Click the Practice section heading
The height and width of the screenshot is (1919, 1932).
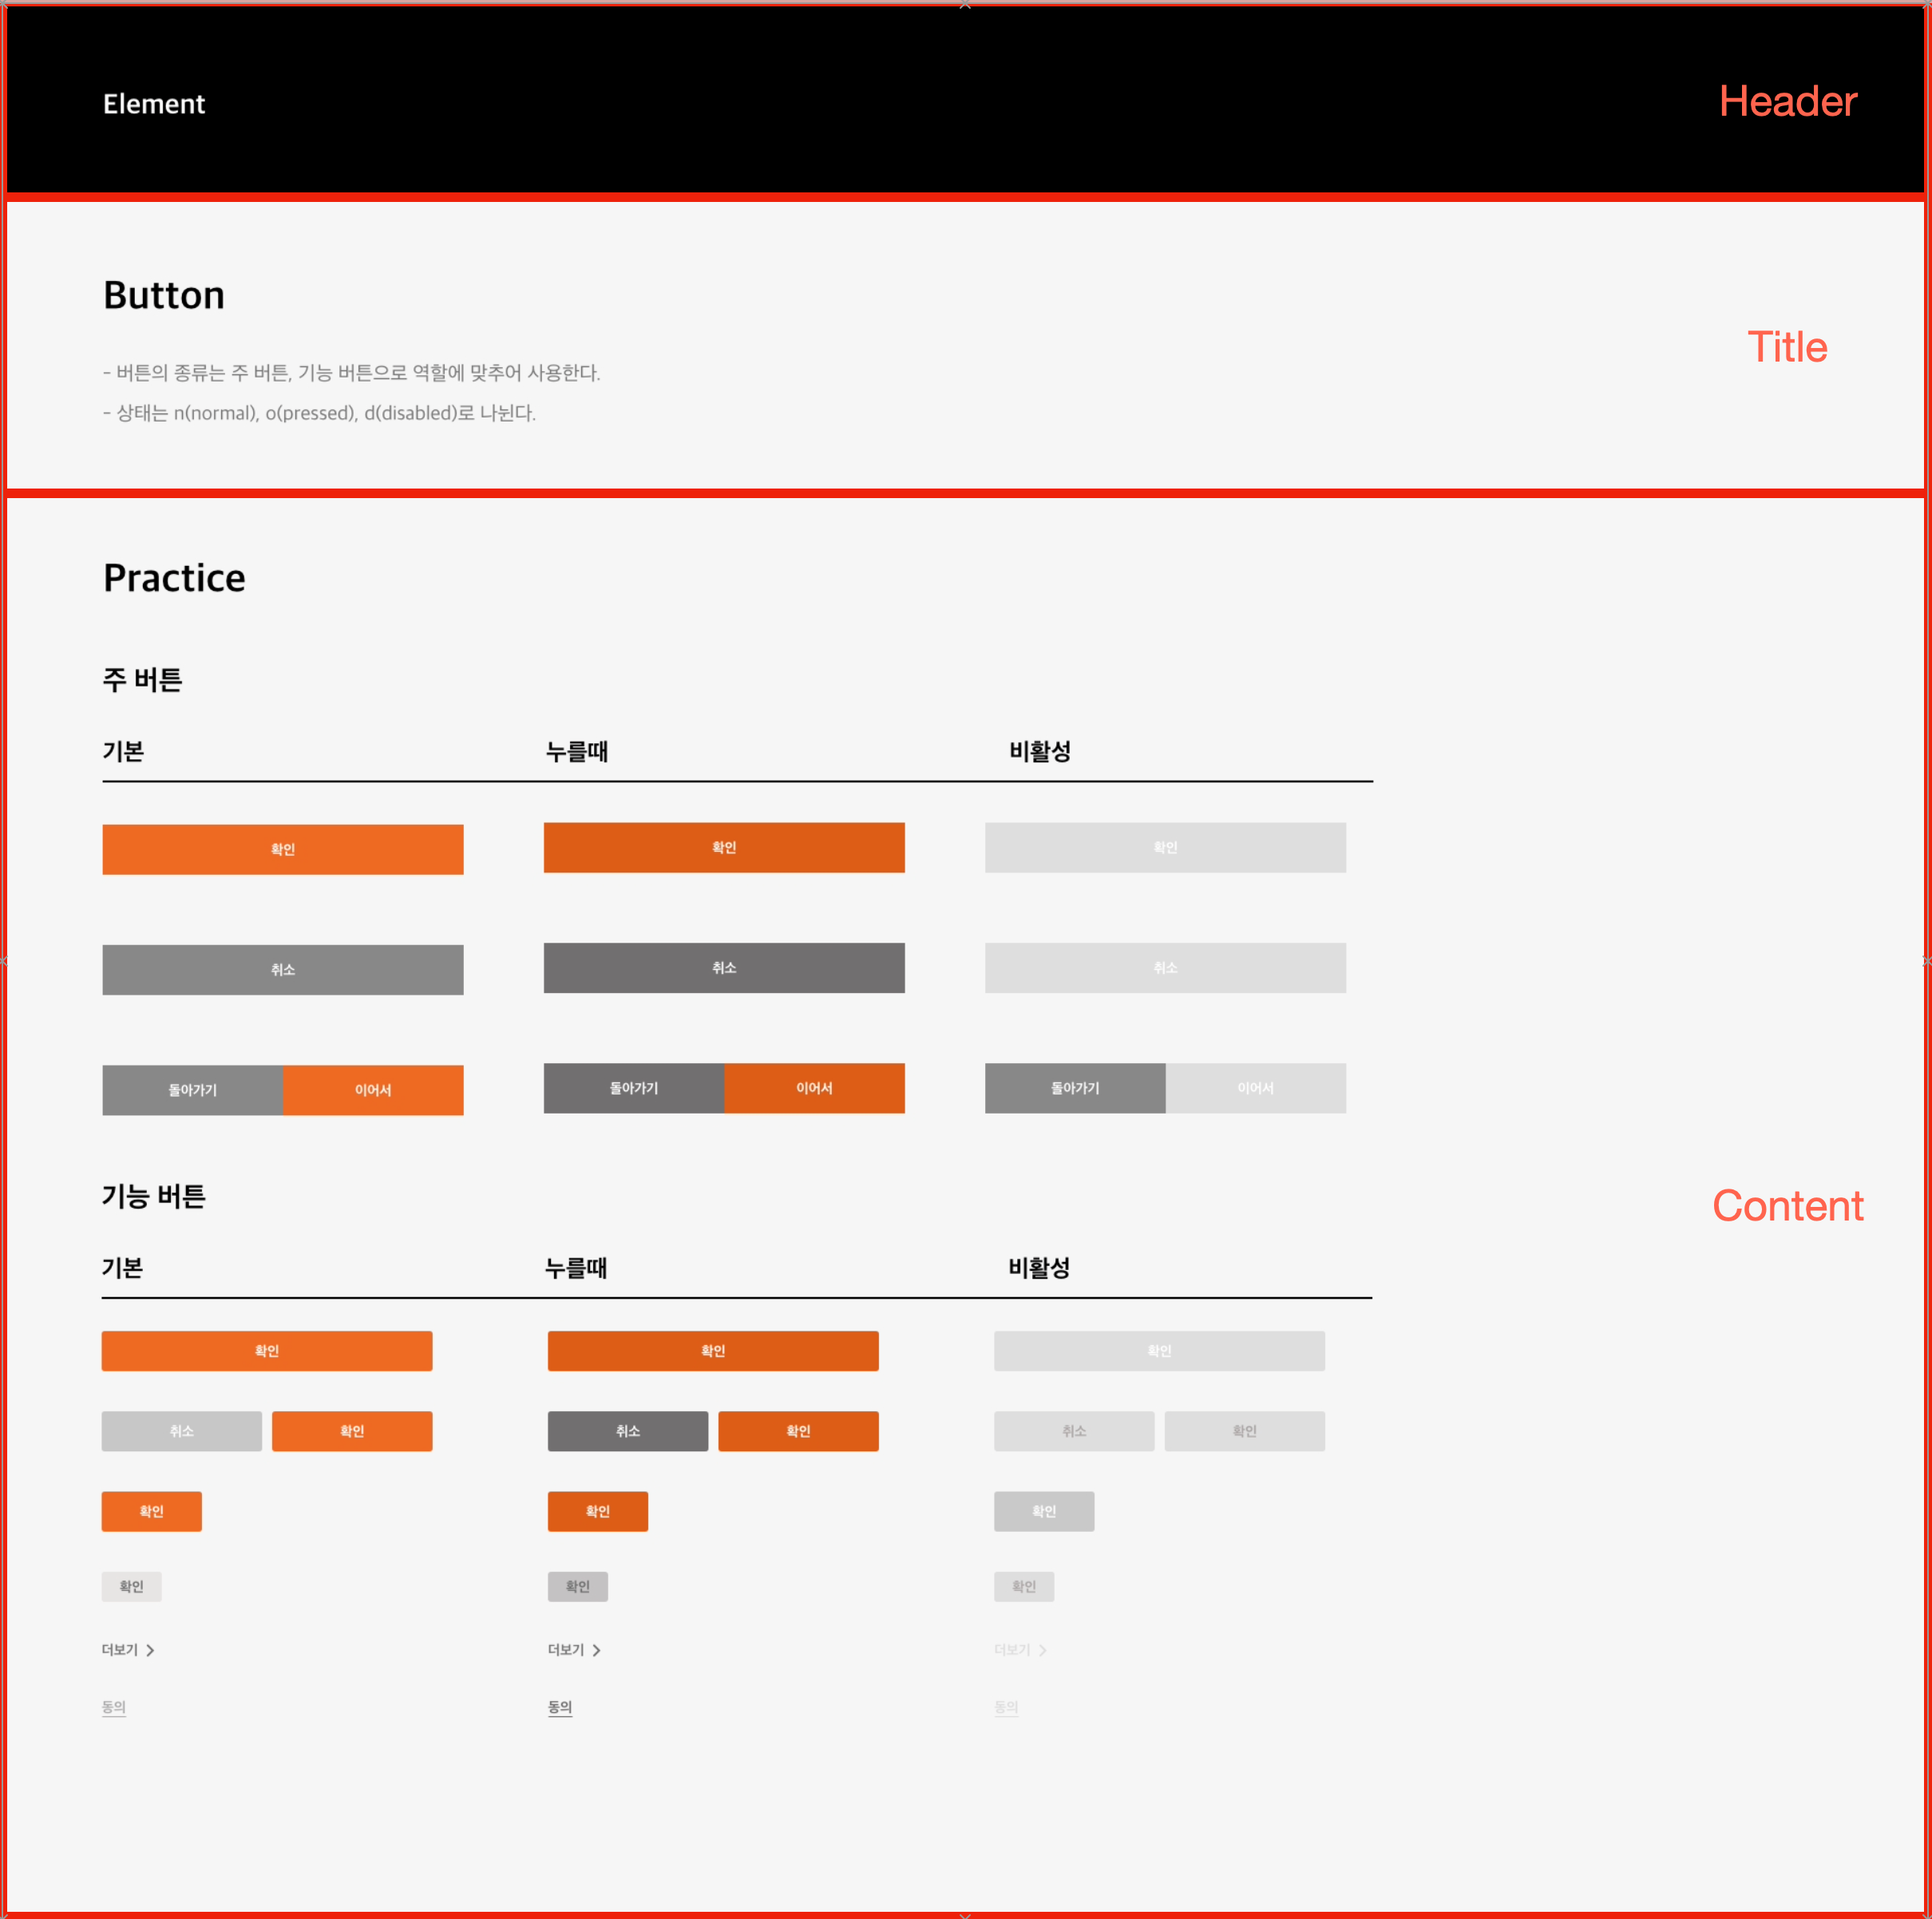[174, 578]
